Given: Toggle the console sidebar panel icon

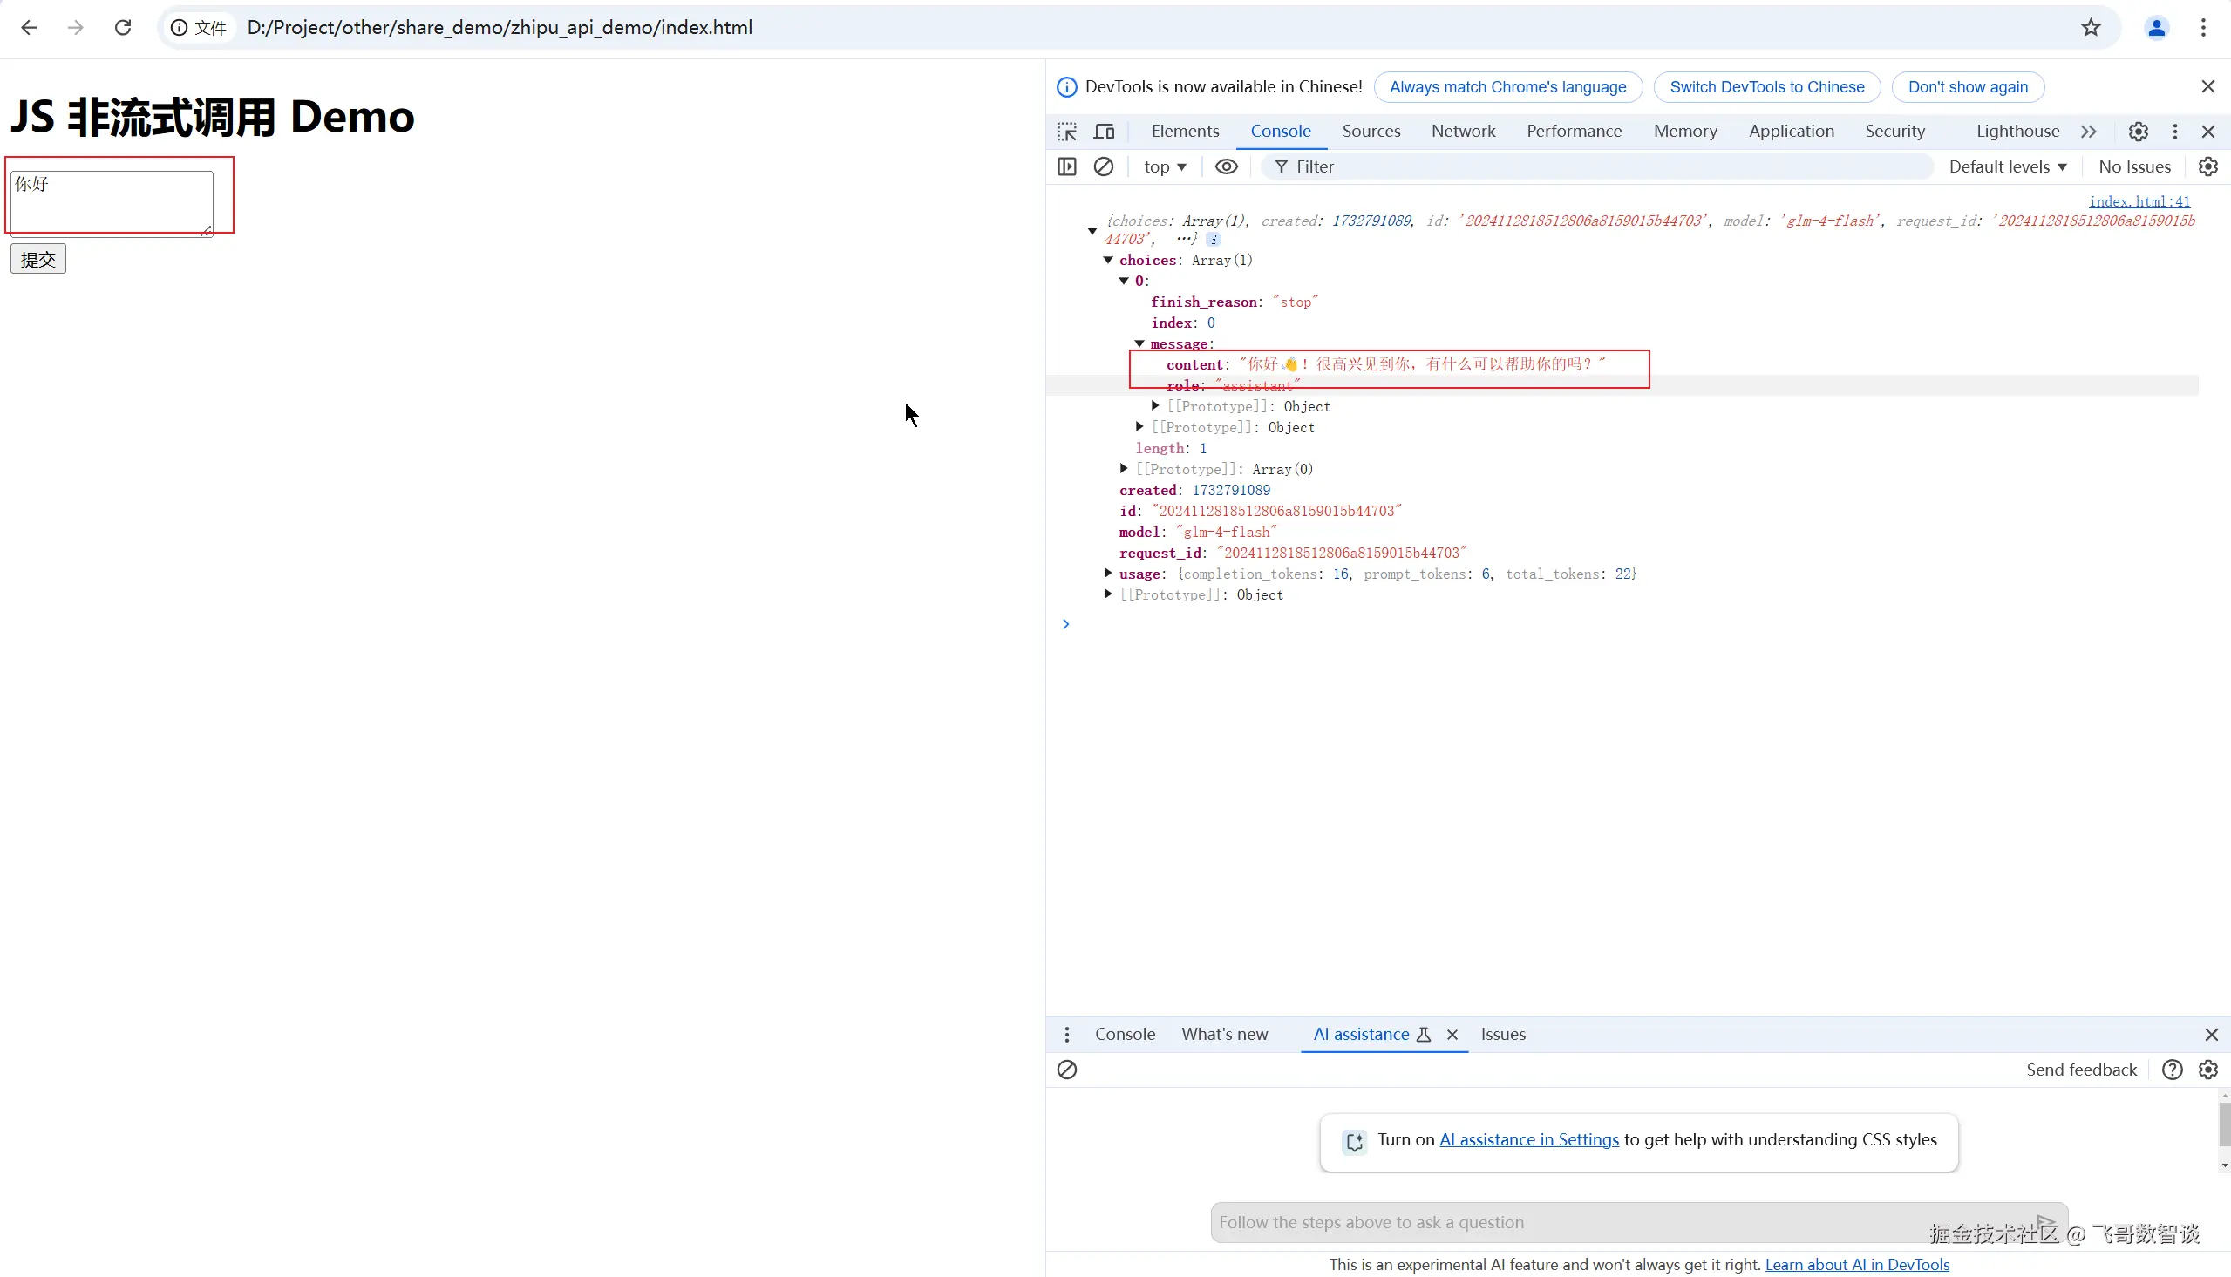Looking at the screenshot, I should pos(1066,166).
